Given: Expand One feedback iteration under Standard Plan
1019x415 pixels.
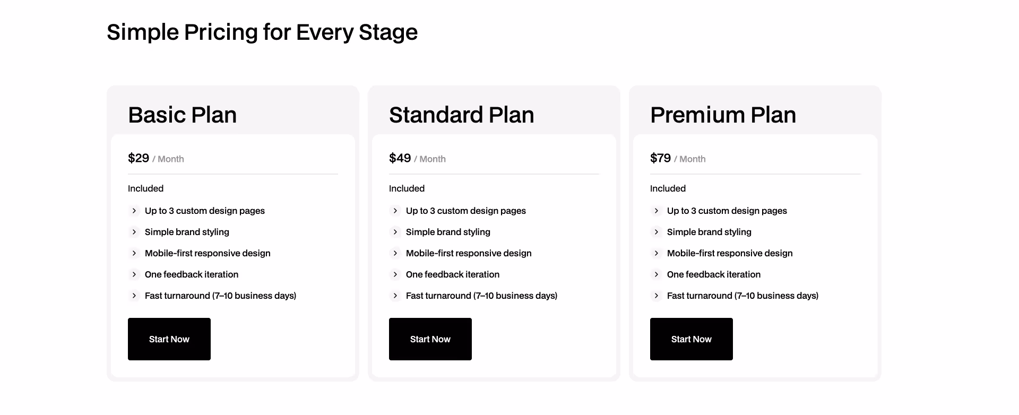Looking at the screenshot, I should (395, 274).
